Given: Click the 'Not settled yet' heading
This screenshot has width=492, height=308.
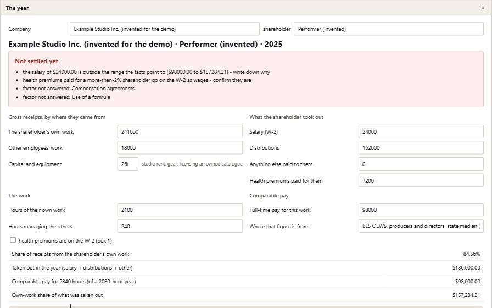Looking at the screenshot, I should 36,61.
